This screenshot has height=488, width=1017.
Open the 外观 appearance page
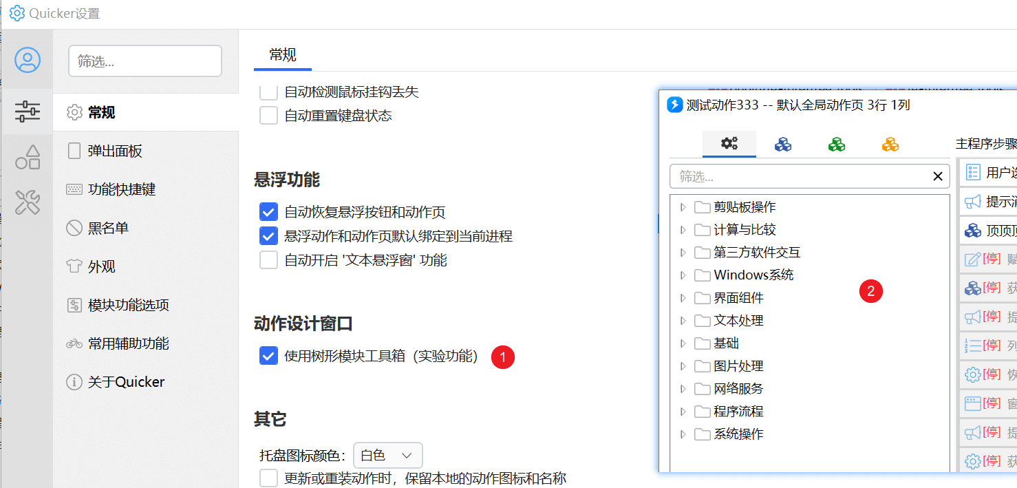tap(146, 266)
